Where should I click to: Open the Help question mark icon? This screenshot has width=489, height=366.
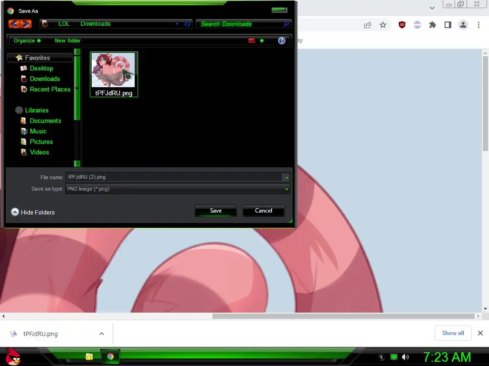point(281,41)
